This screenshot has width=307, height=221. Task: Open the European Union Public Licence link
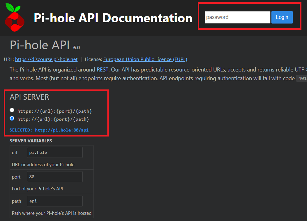[x=145, y=59]
